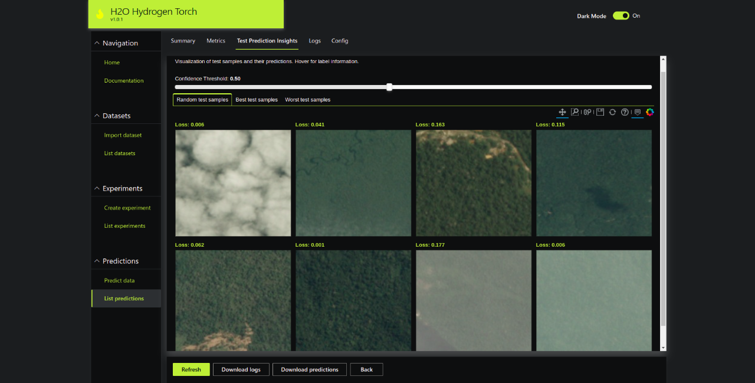The width and height of the screenshot is (755, 383).
Task: Open the plot help icon
Action: pos(625,112)
